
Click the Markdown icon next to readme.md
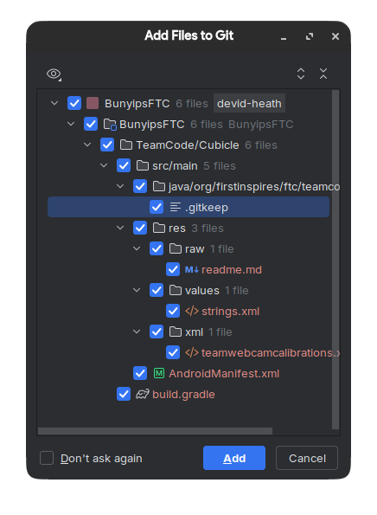pyautogui.click(x=192, y=270)
